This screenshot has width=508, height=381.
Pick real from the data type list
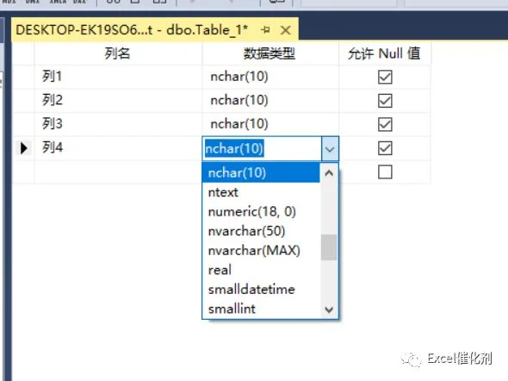(x=261, y=270)
